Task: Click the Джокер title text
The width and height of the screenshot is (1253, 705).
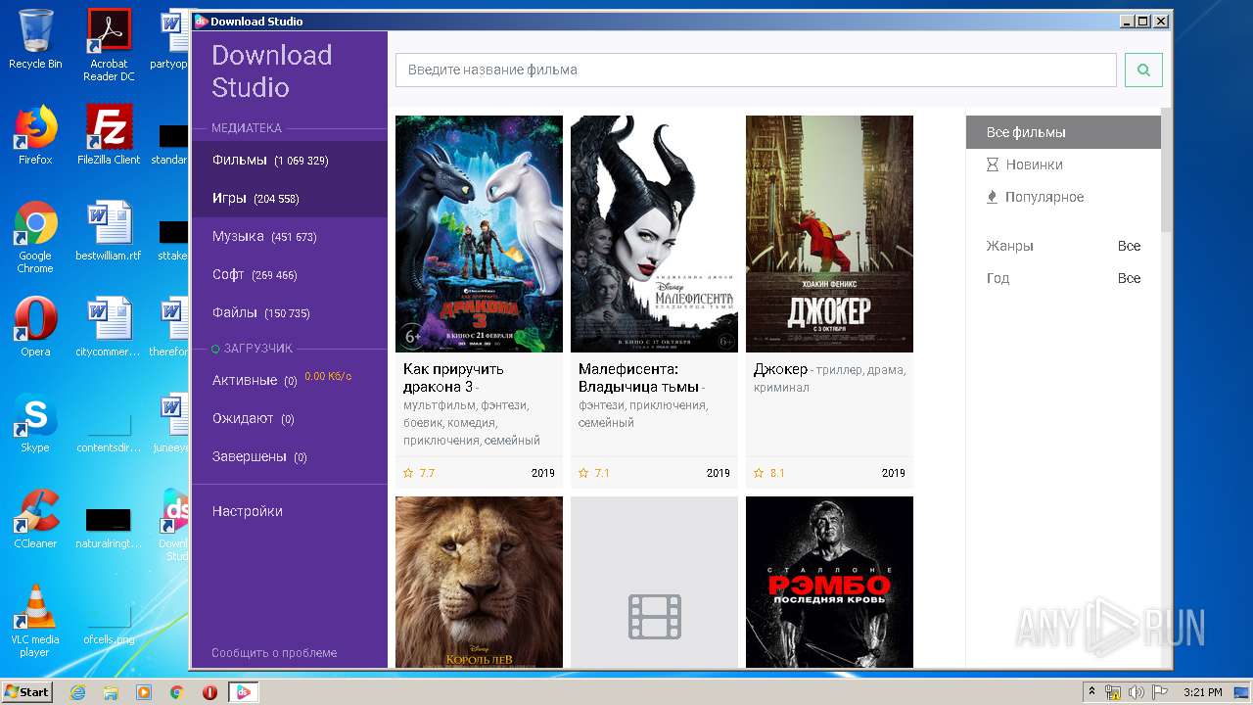Action: tap(780, 369)
